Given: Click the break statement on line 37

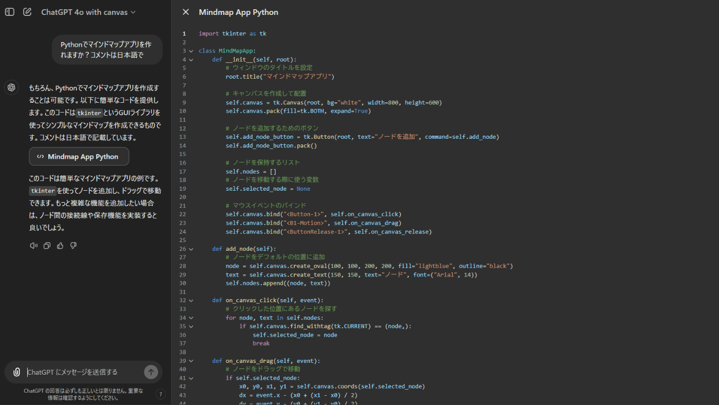Looking at the screenshot, I should click(261, 343).
